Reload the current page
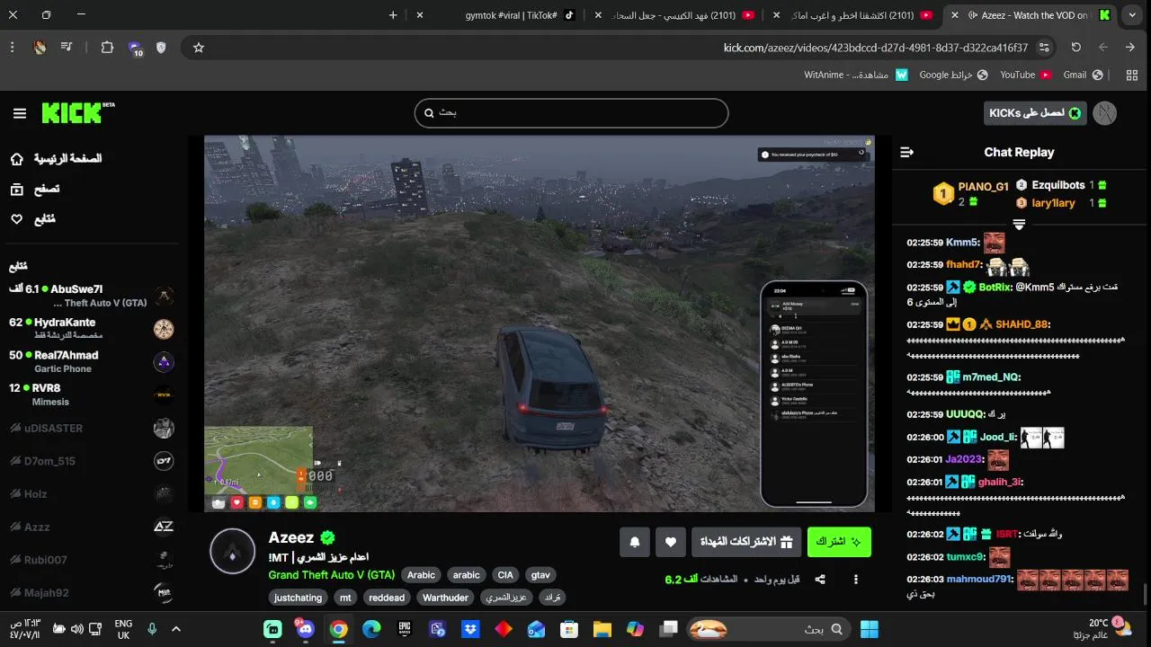 1075,48
